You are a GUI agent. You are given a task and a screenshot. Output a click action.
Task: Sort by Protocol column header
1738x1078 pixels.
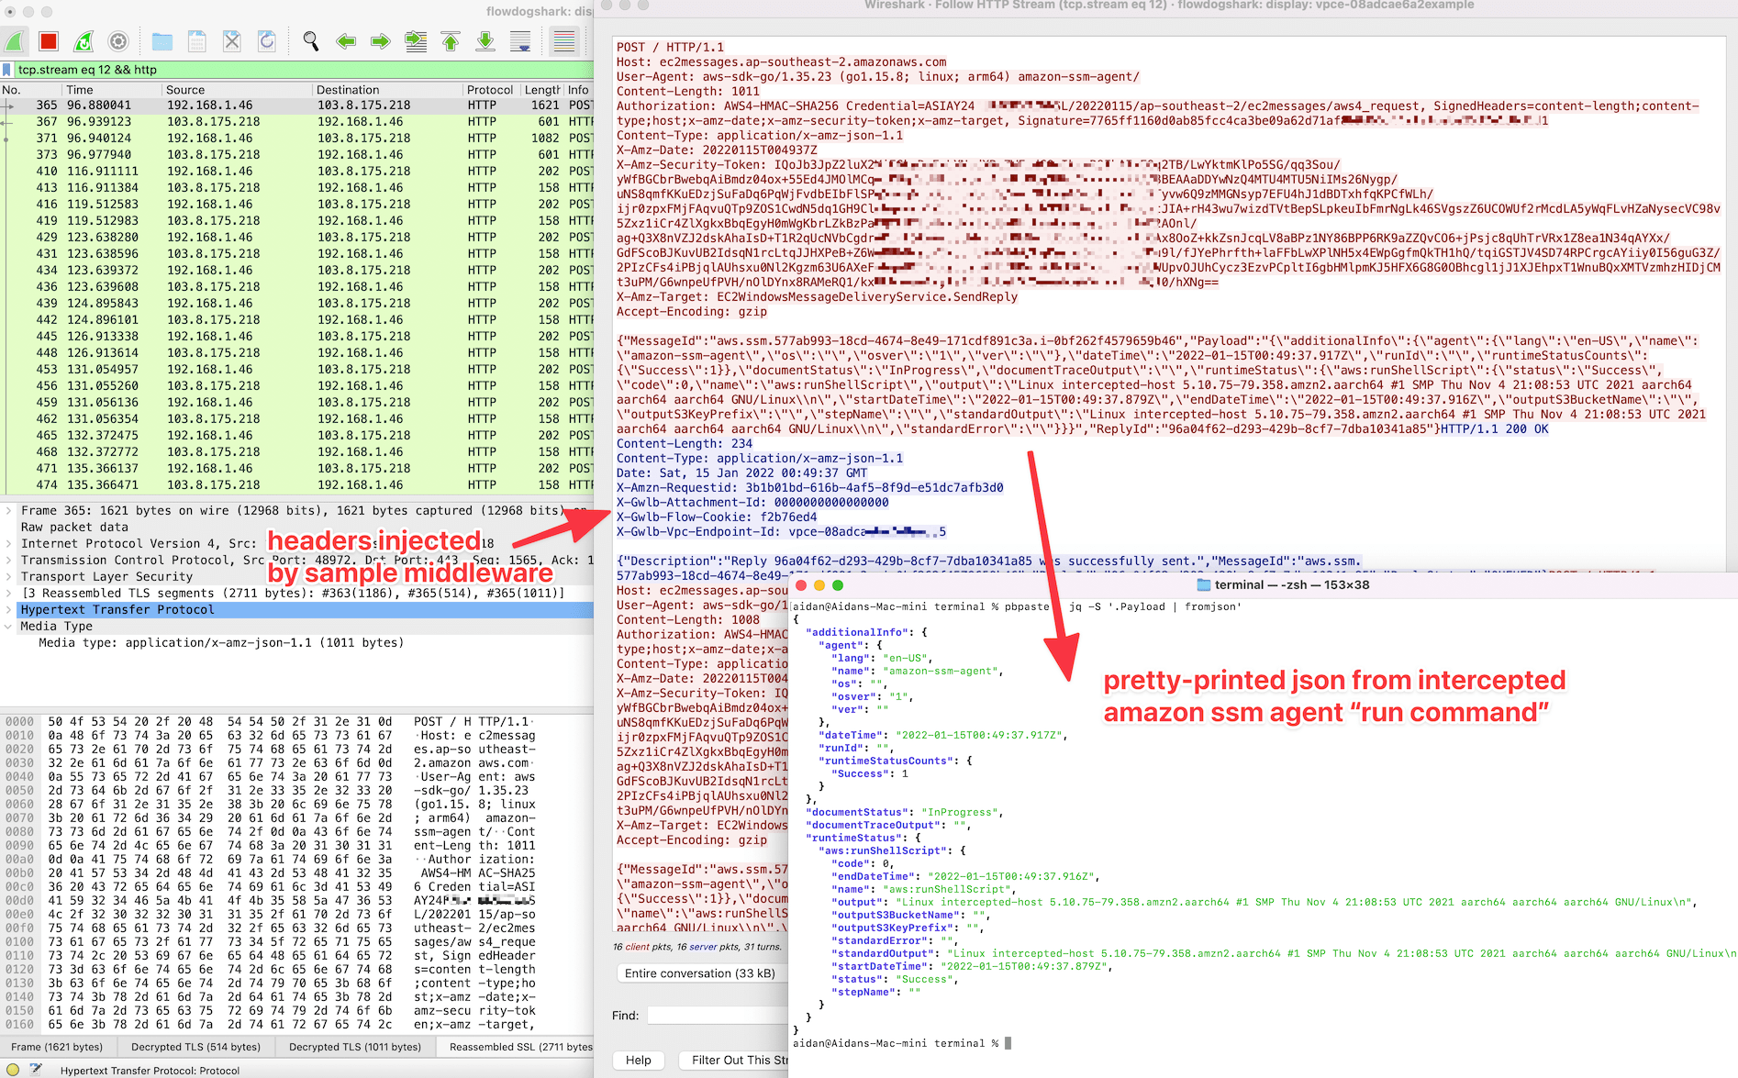(x=491, y=90)
